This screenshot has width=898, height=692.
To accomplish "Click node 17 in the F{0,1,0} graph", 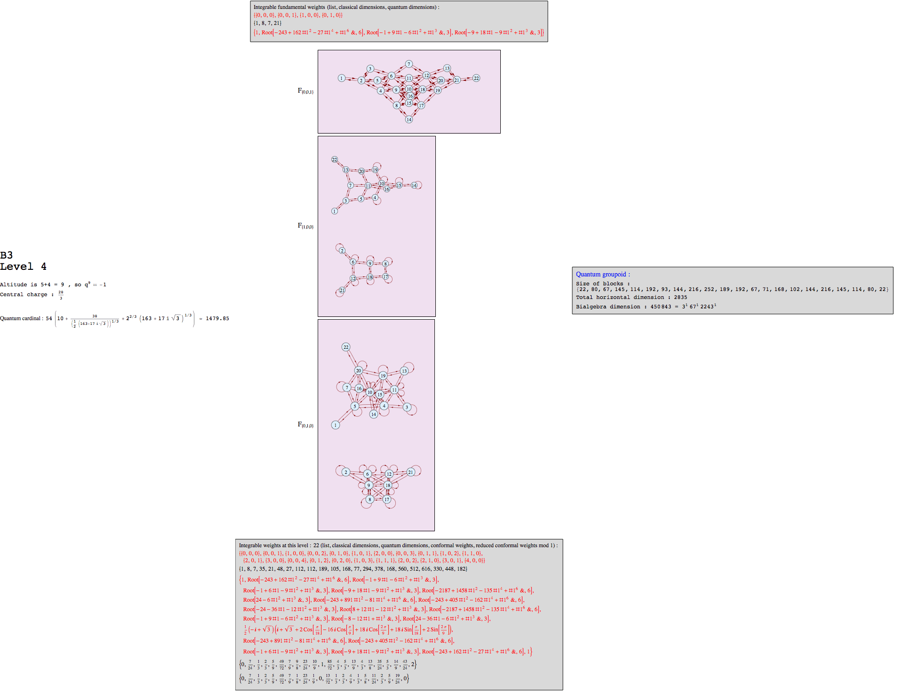I will pyautogui.click(x=387, y=499).
